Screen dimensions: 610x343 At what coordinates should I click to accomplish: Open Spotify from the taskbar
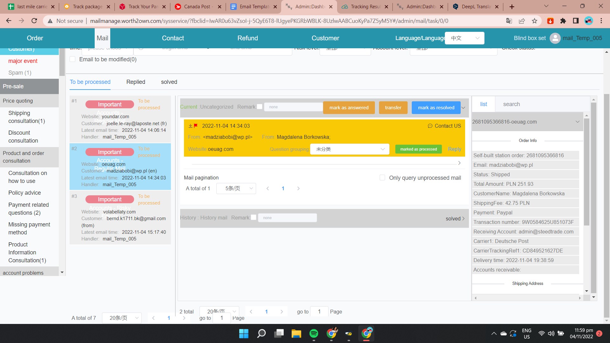pos(314,333)
